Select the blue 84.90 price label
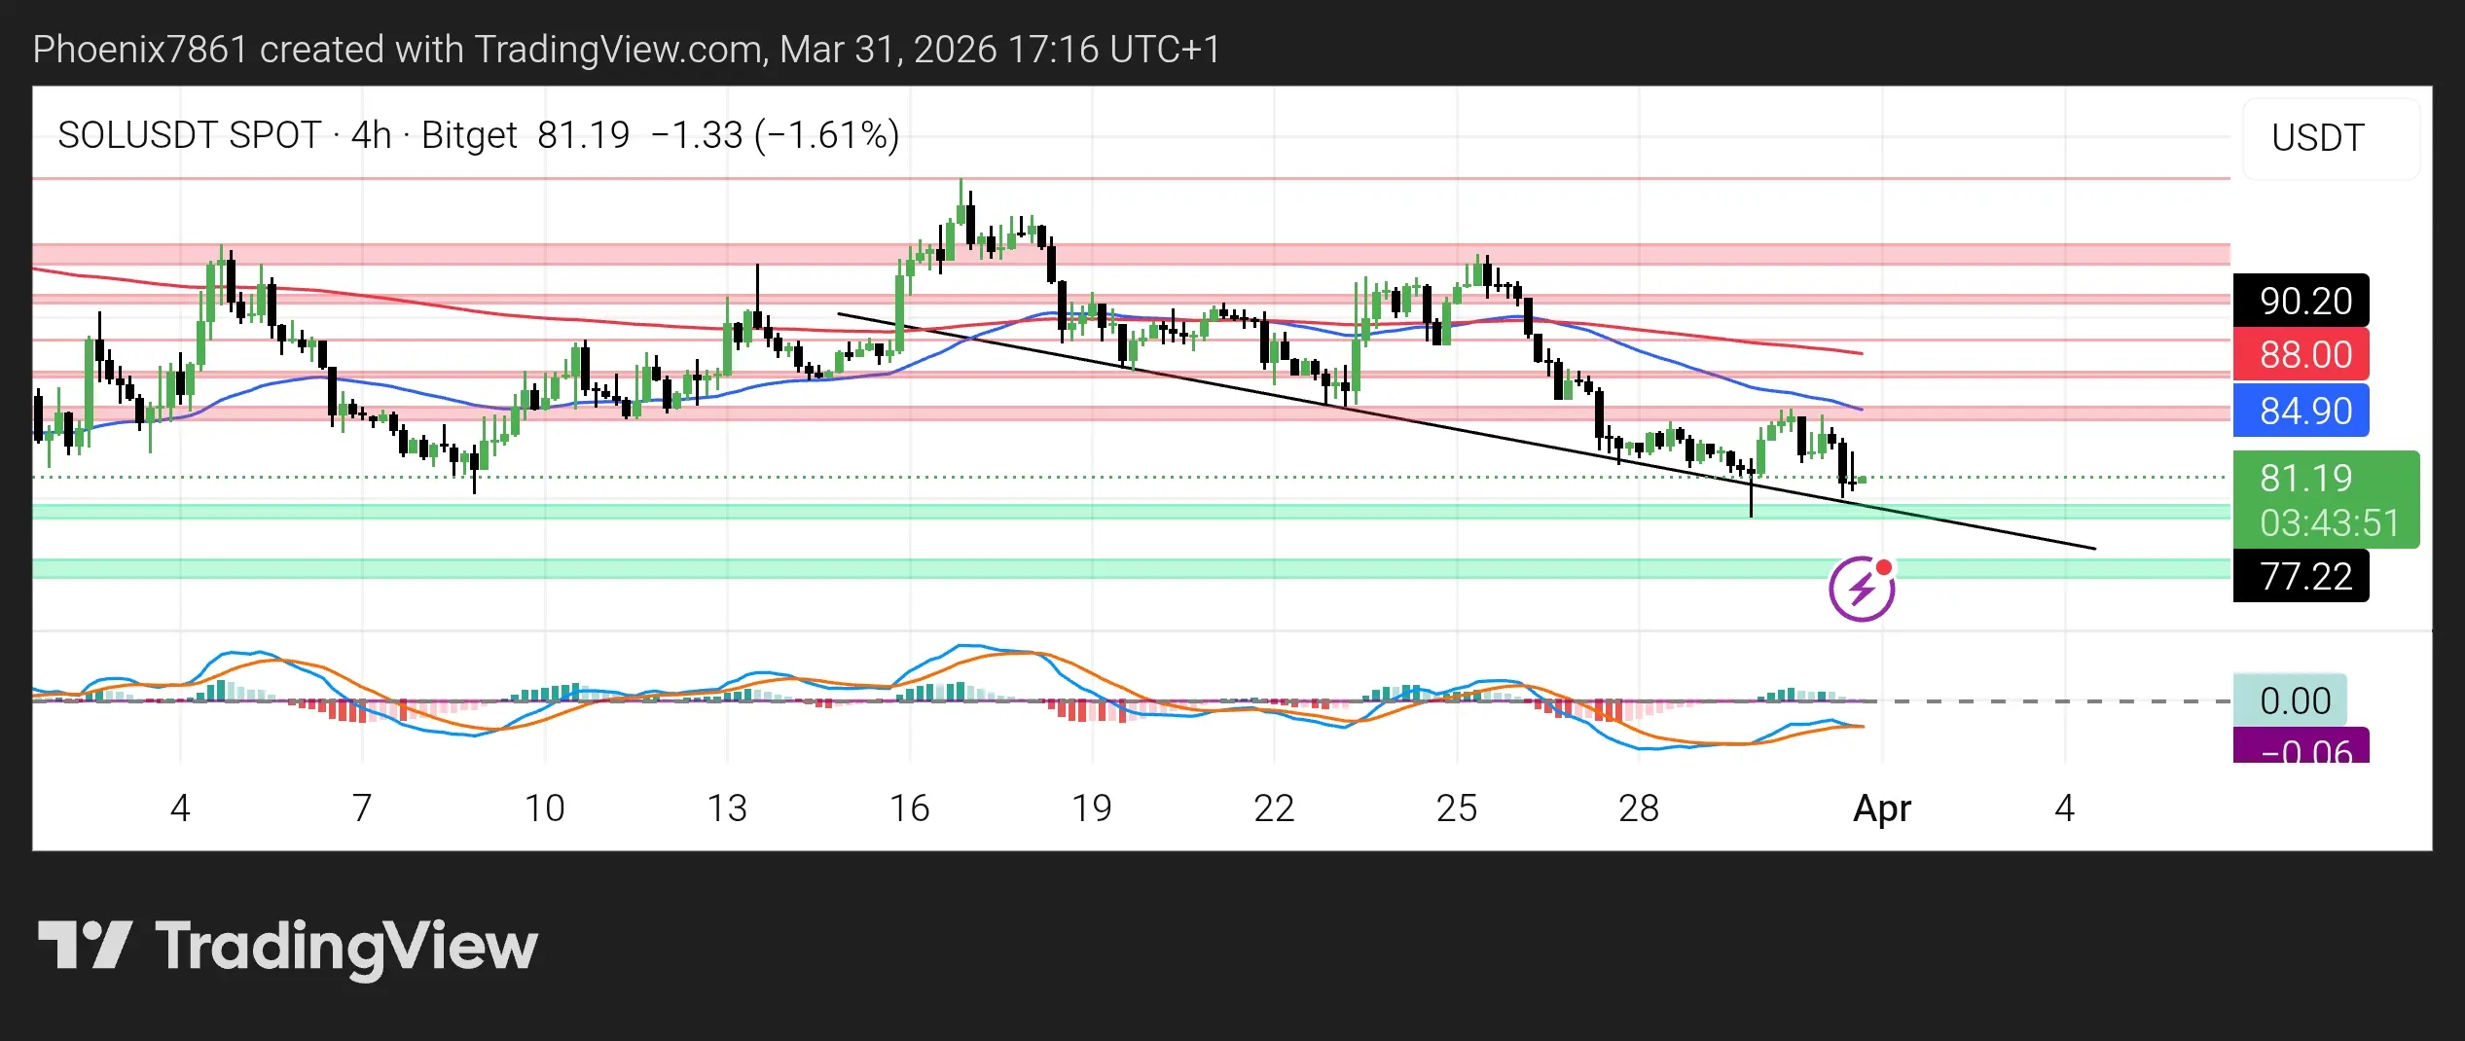Screen dimensions: 2465x1041 [2302, 411]
